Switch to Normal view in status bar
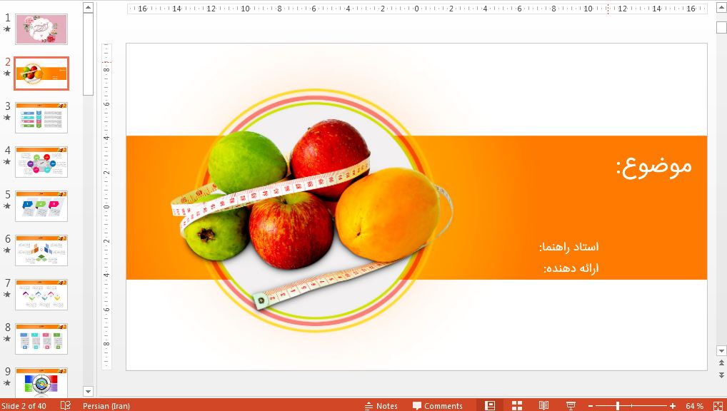Screen dimensions: 727x411 point(490,405)
